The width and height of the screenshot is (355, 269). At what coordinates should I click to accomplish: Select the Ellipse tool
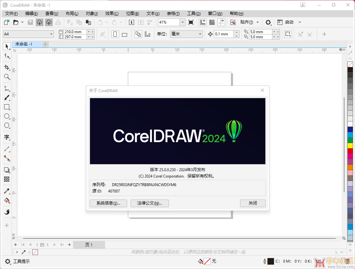click(7, 116)
